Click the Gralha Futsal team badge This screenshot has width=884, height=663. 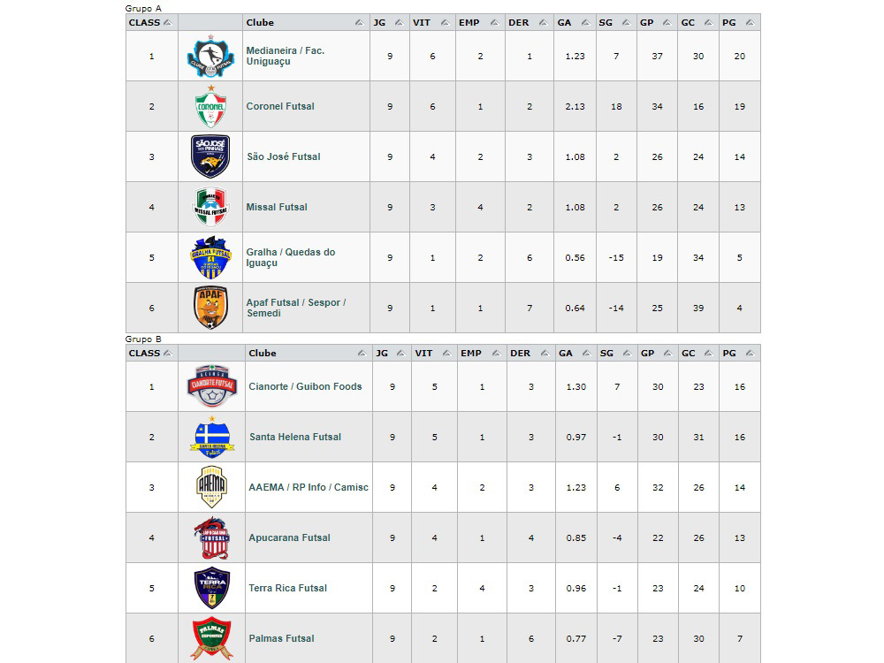(210, 257)
